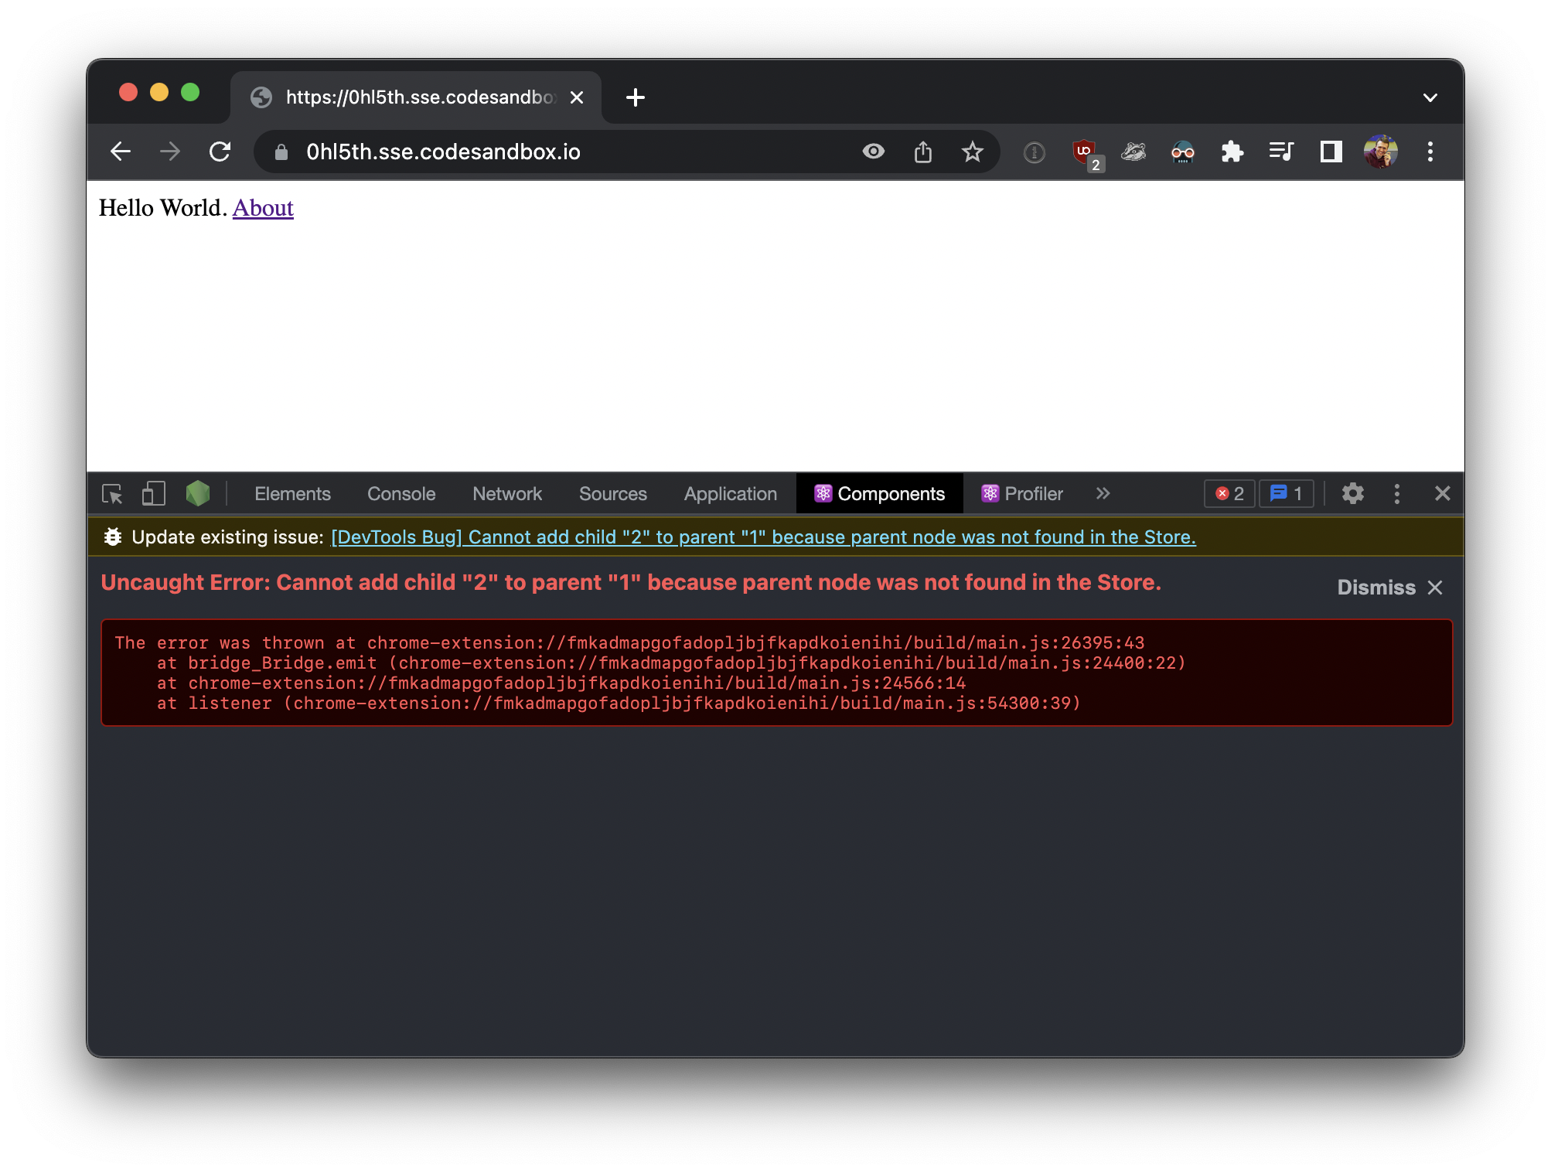This screenshot has width=1551, height=1172.
Task: Expand hidden DevTools panels via chevron
Action: pos(1103,493)
